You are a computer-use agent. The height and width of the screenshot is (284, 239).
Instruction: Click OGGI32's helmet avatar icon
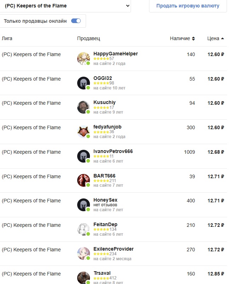tap(84, 83)
